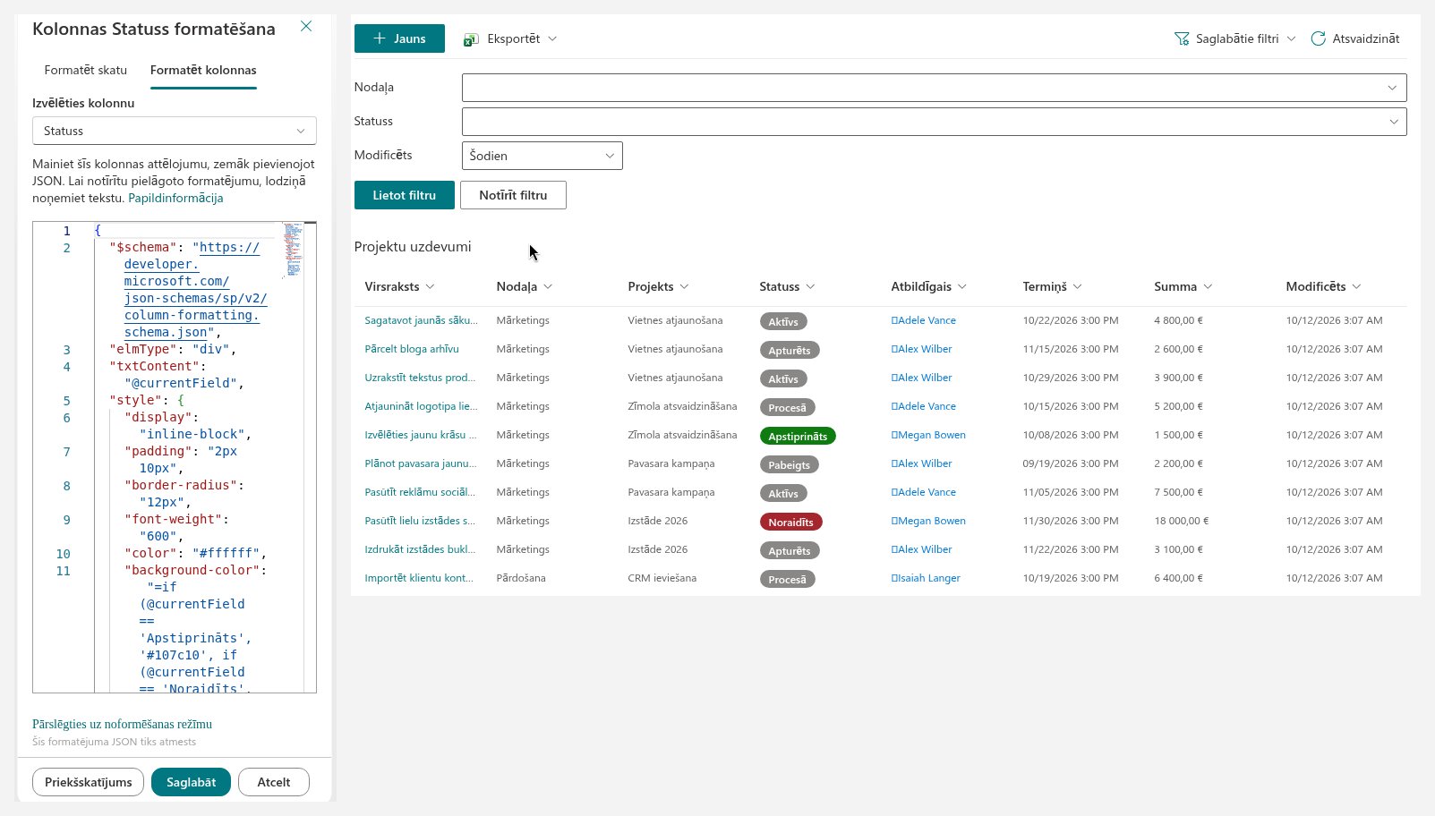The height and width of the screenshot is (816, 1435).
Task: Open the Nodaļa filter dropdown
Action: [934, 88]
